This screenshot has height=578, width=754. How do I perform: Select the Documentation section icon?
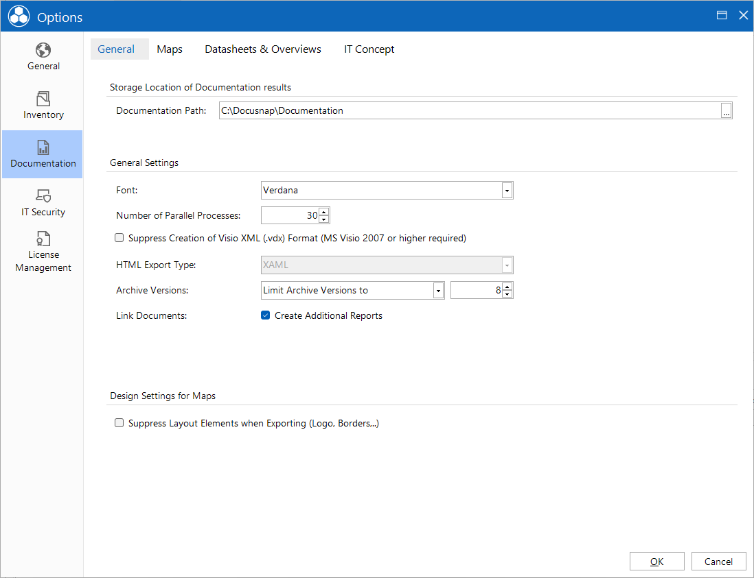pos(43,147)
